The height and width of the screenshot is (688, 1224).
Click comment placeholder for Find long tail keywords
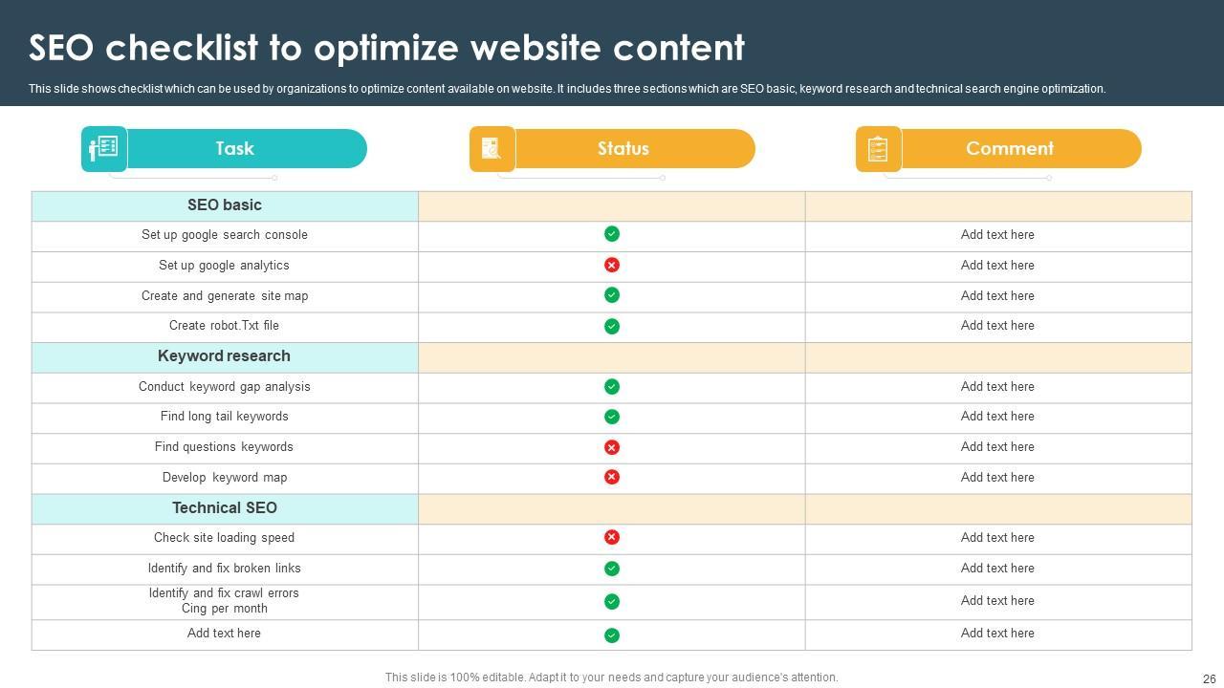[997, 417]
